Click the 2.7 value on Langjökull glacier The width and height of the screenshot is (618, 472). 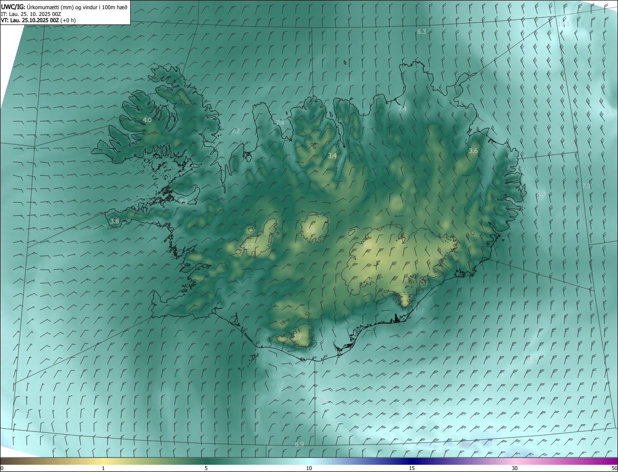click(250, 246)
